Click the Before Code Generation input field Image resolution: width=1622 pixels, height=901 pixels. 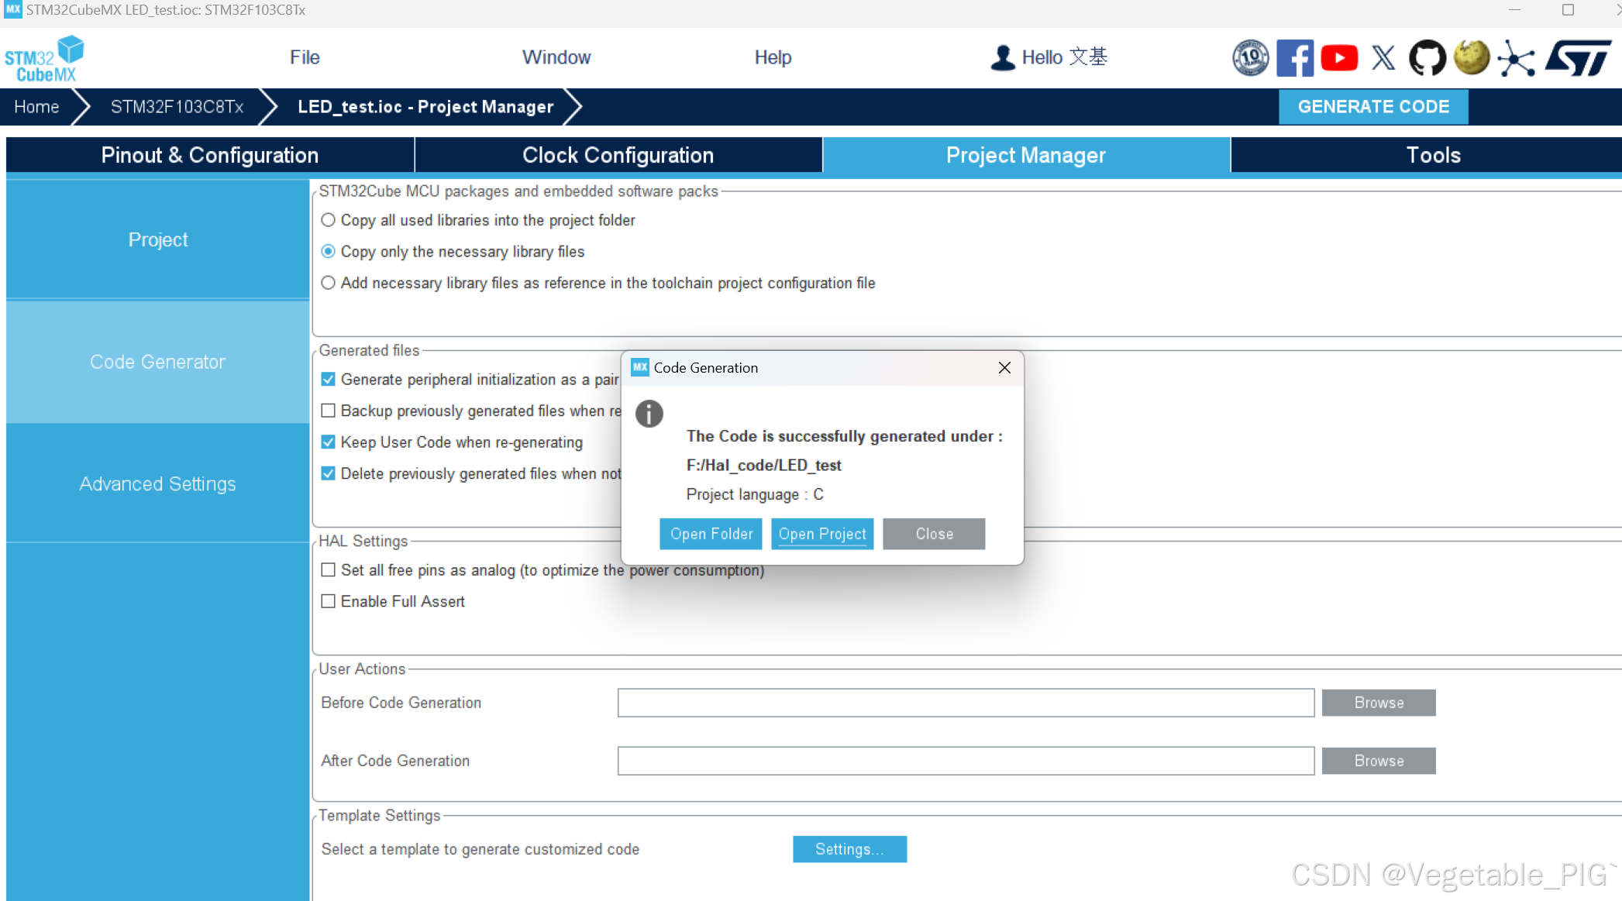coord(965,703)
